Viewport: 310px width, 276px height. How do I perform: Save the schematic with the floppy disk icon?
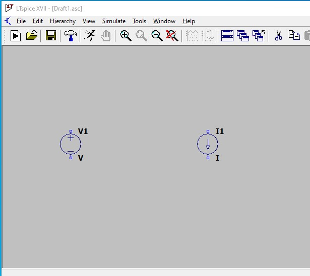(x=51, y=36)
